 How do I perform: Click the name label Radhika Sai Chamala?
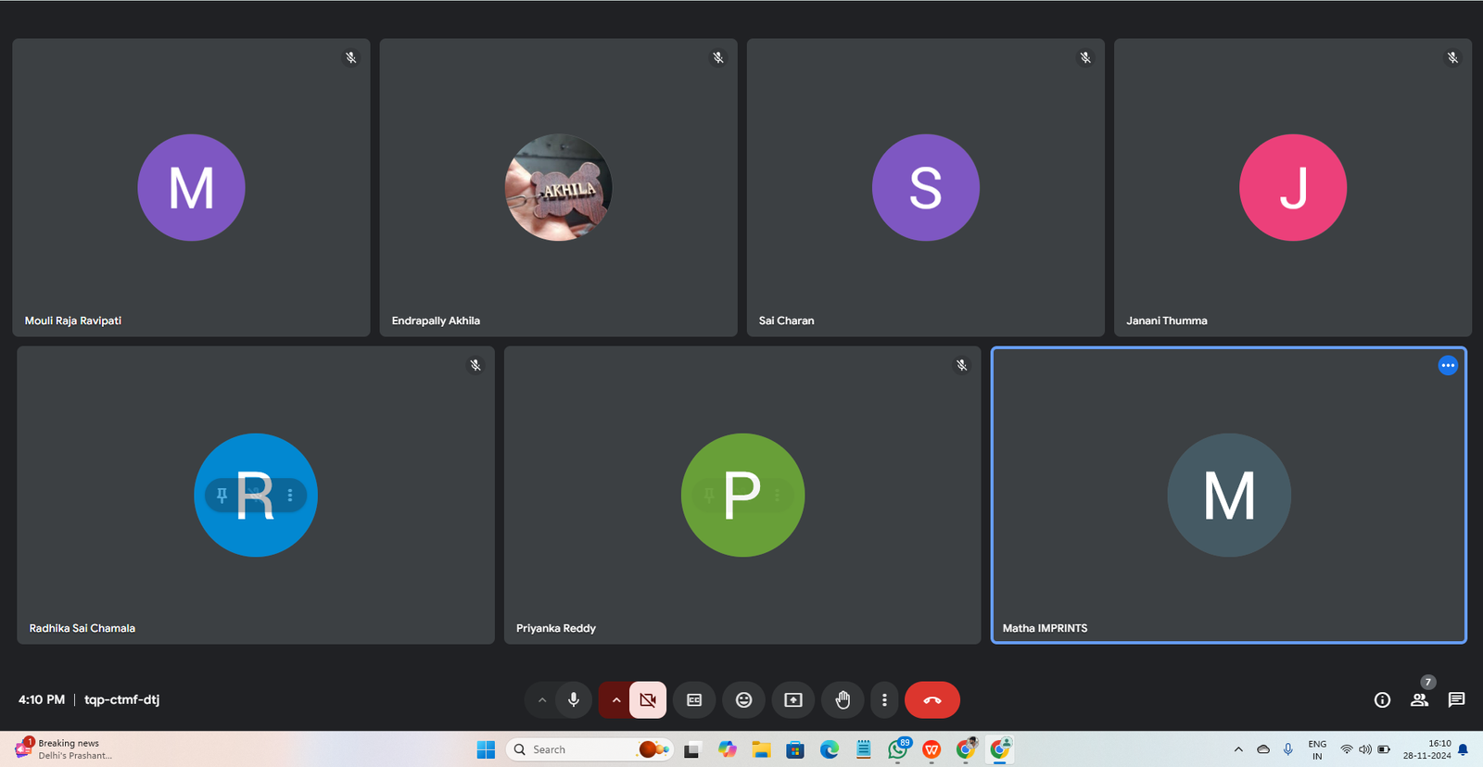click(x=82, y=628)
